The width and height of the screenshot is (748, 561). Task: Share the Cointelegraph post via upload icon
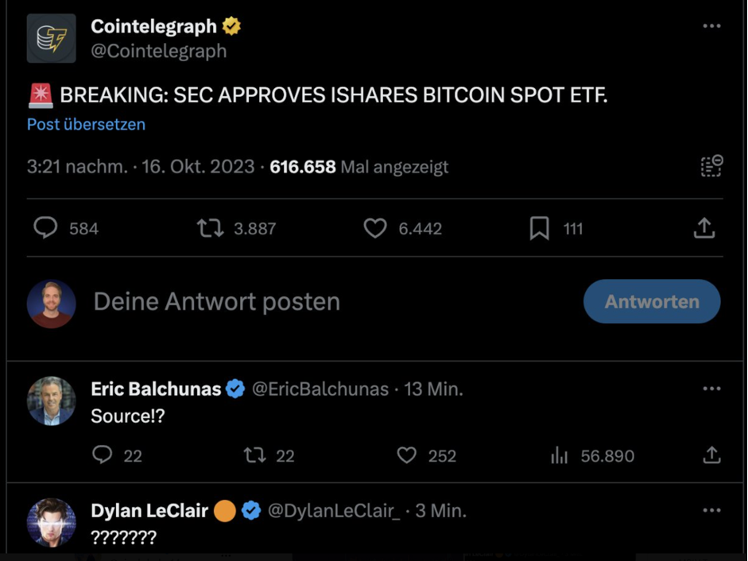[x=704, y=229]
